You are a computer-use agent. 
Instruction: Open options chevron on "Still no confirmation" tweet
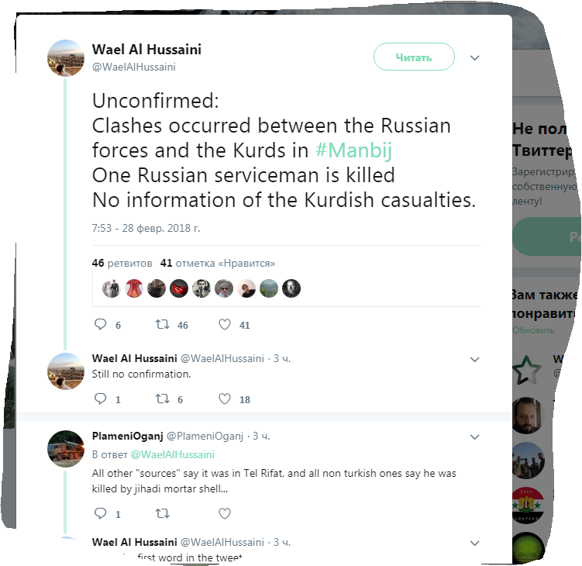[x=475, y=359]
